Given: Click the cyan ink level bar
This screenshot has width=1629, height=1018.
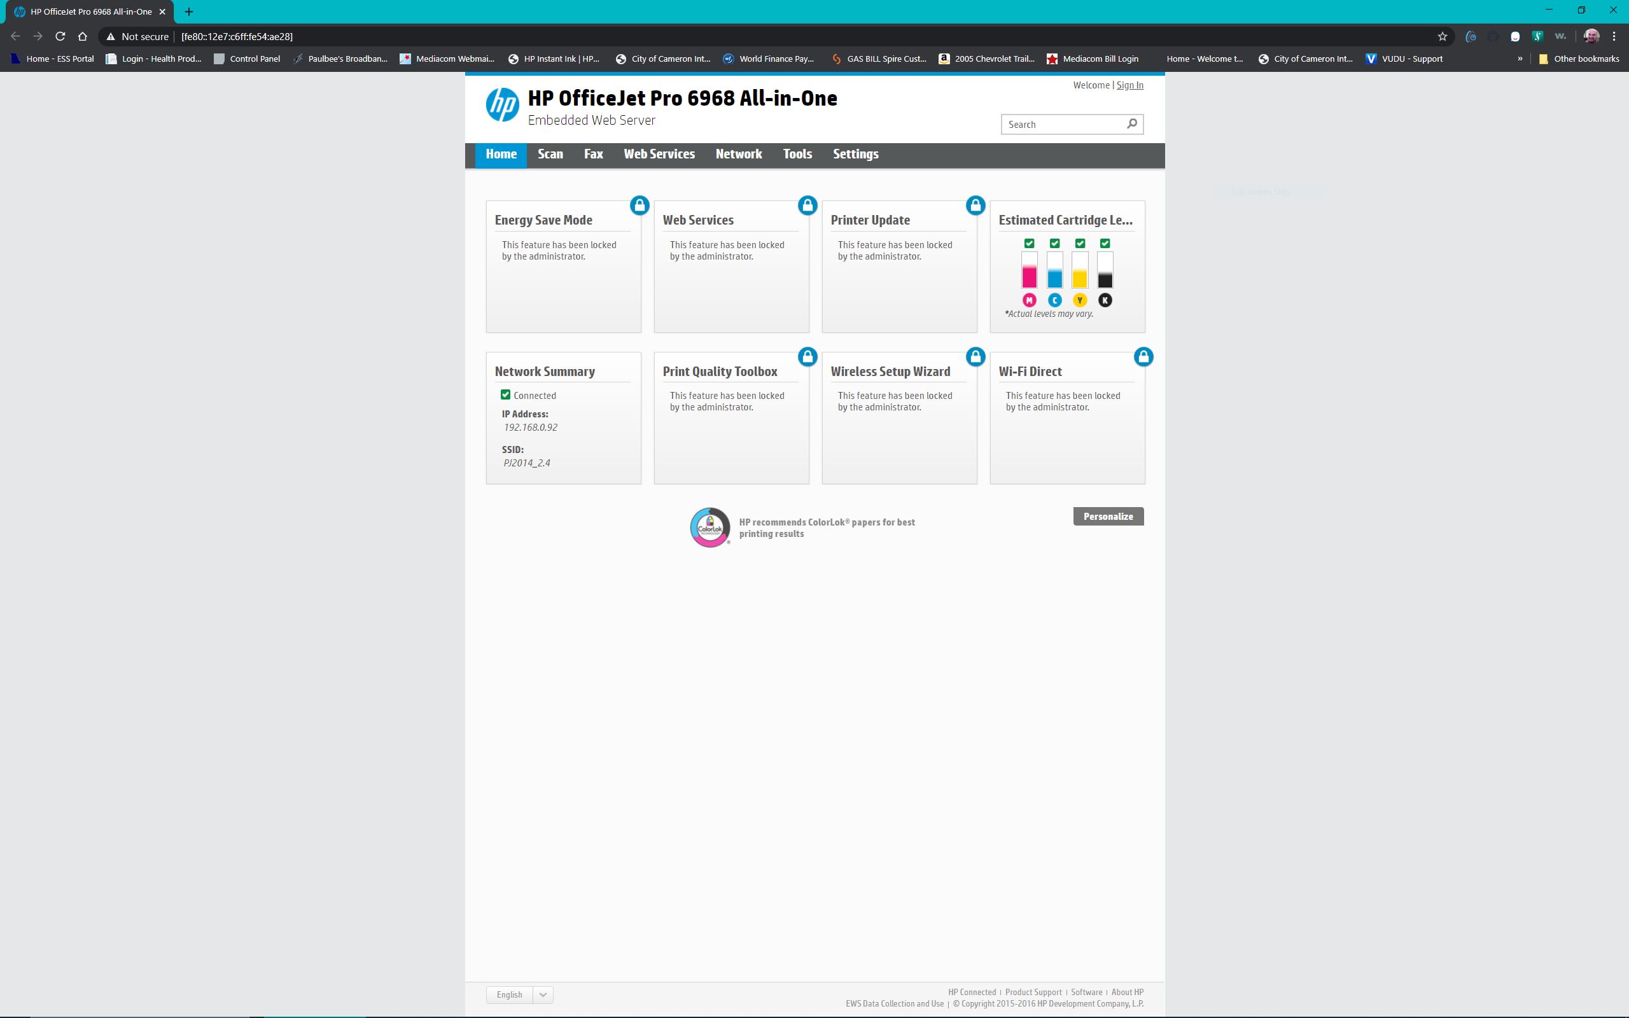Looking at the screenshot, I should (x=1055, y=270).
